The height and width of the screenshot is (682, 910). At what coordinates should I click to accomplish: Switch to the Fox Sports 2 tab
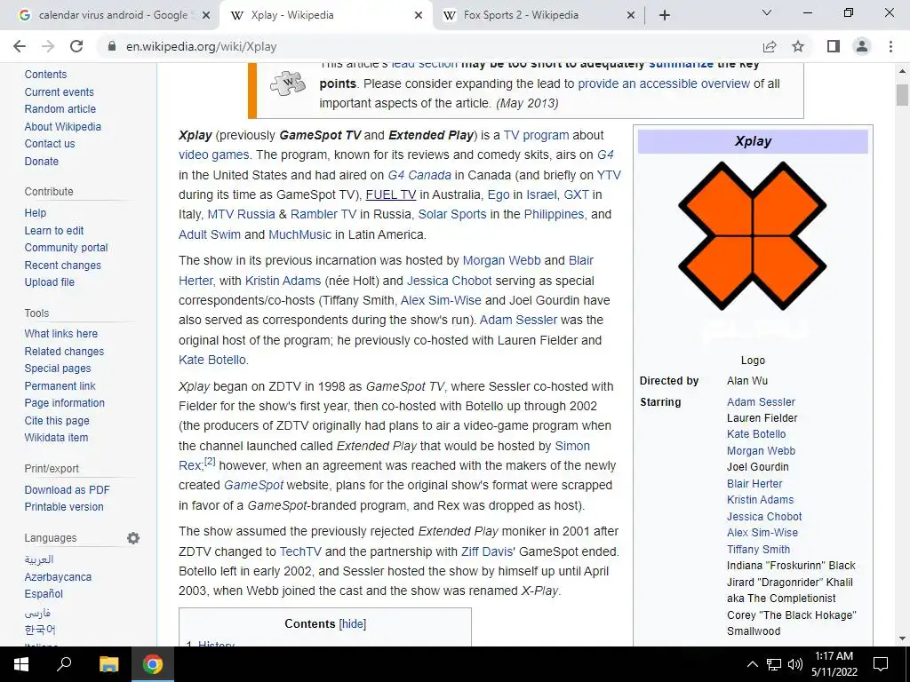[x=538, y=16]
